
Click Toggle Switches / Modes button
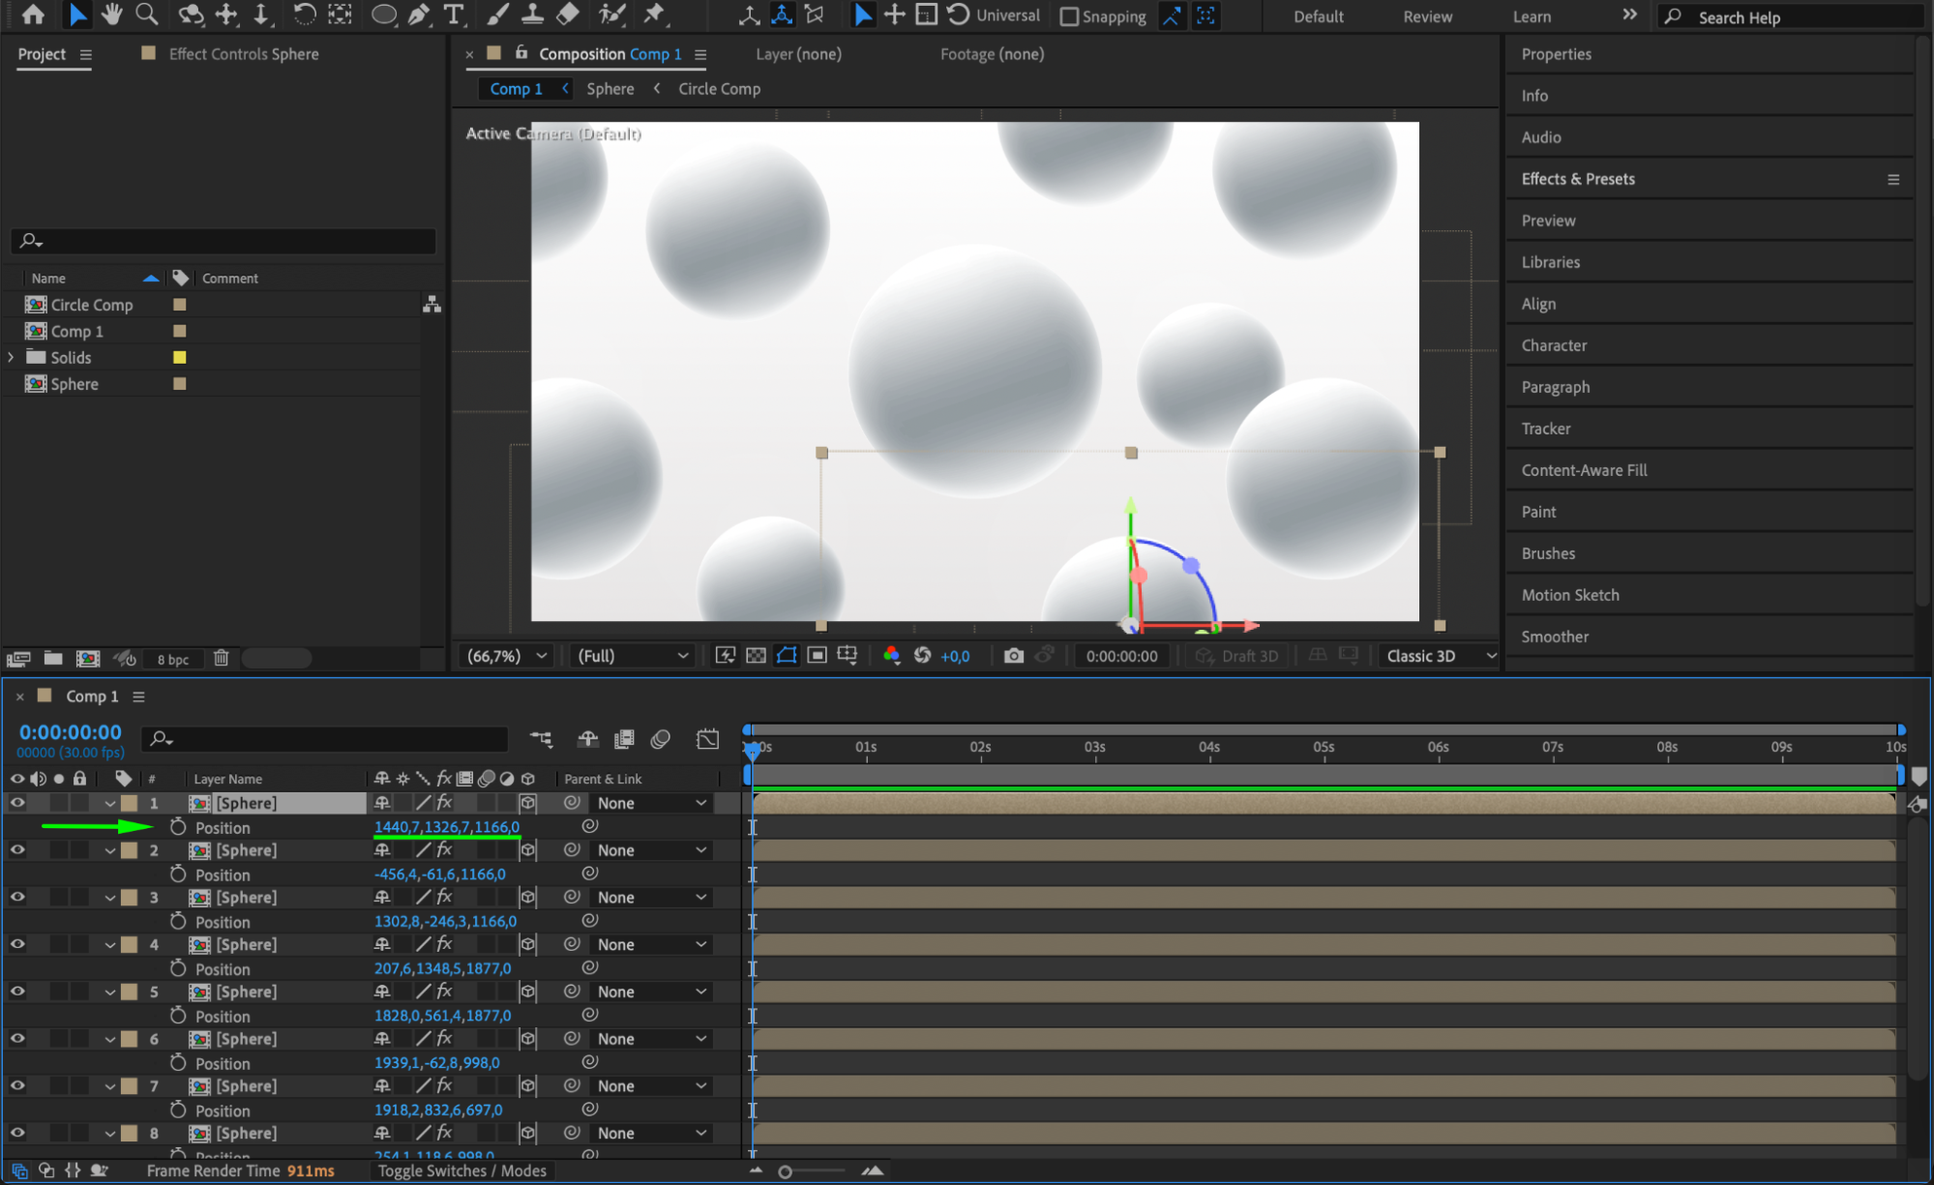click(x=461, y=1170)
